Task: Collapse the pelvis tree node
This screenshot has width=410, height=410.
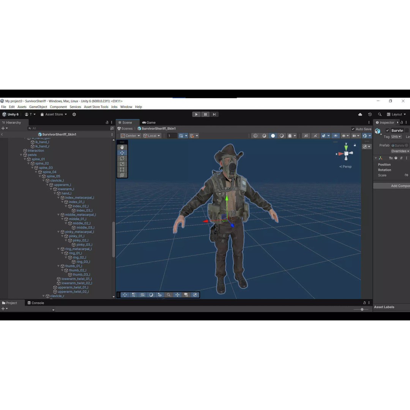Action: coord(21,155)
